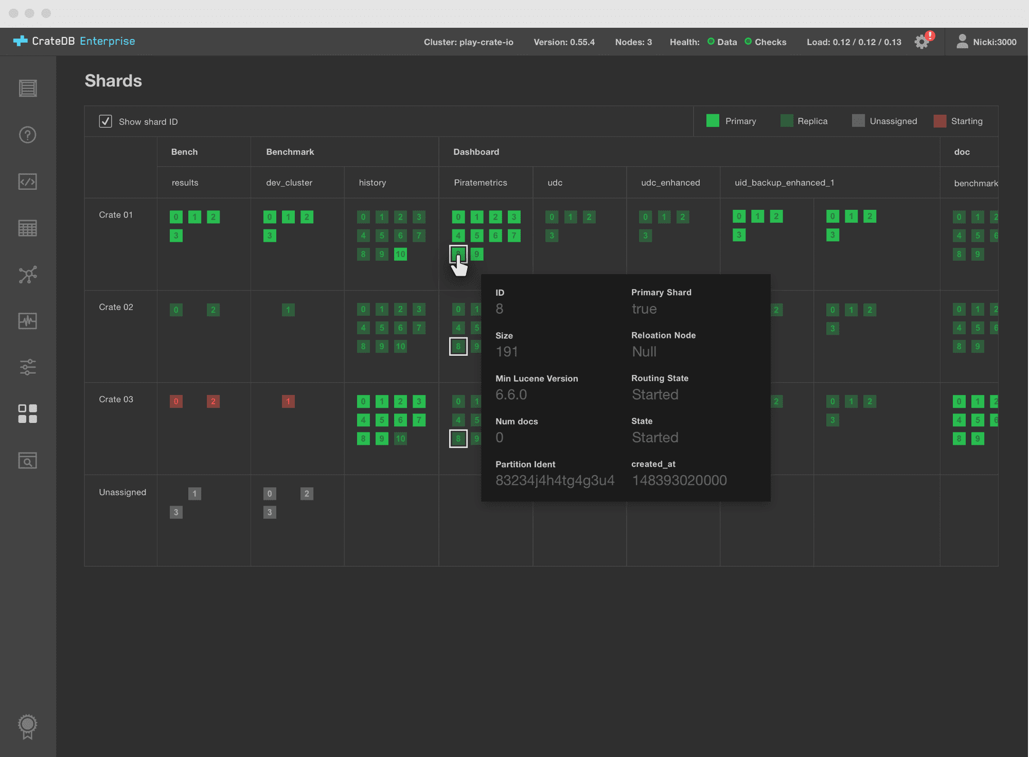1029x757 pixels.
Task: Click the award badge icon at the bottom of the sidebar
Action: [x=28, y=726]
